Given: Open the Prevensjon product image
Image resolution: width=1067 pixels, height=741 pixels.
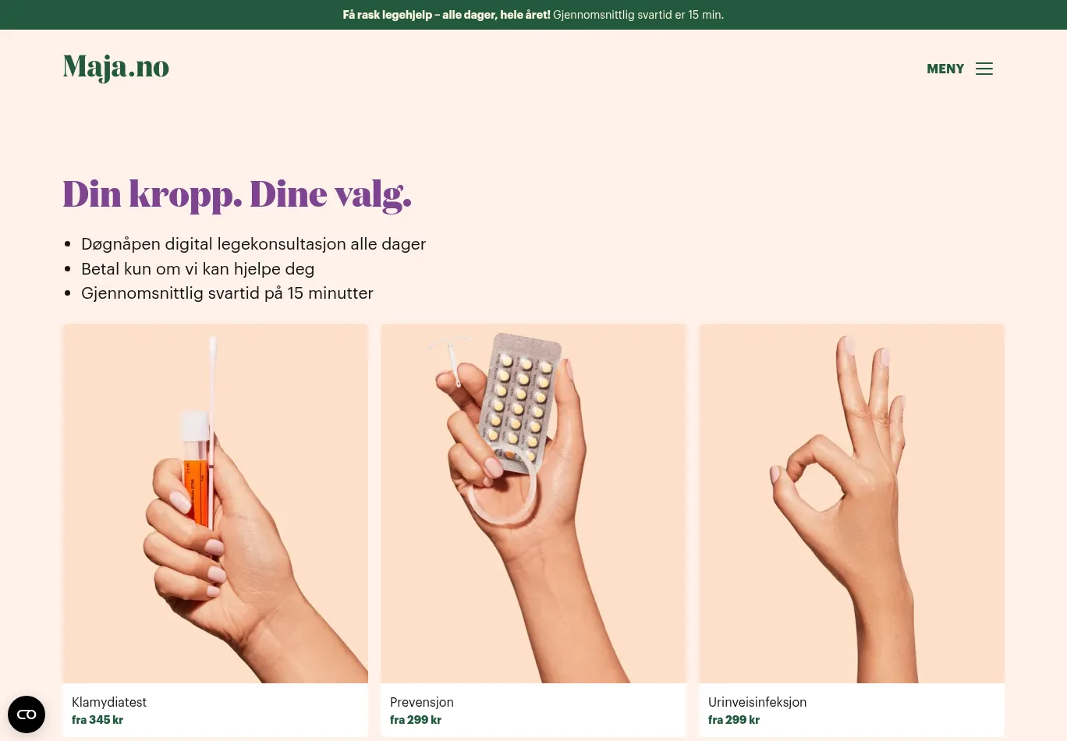Looking at the screenshot, I should [x=533, y=504].
